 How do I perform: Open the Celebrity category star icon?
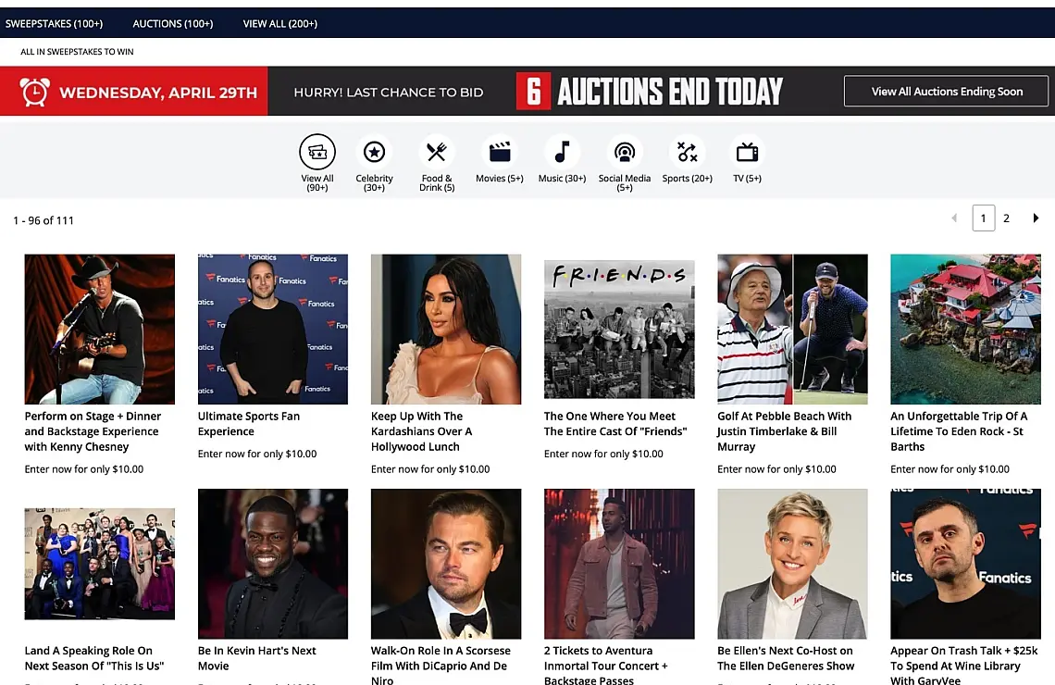tap(374, 152)
